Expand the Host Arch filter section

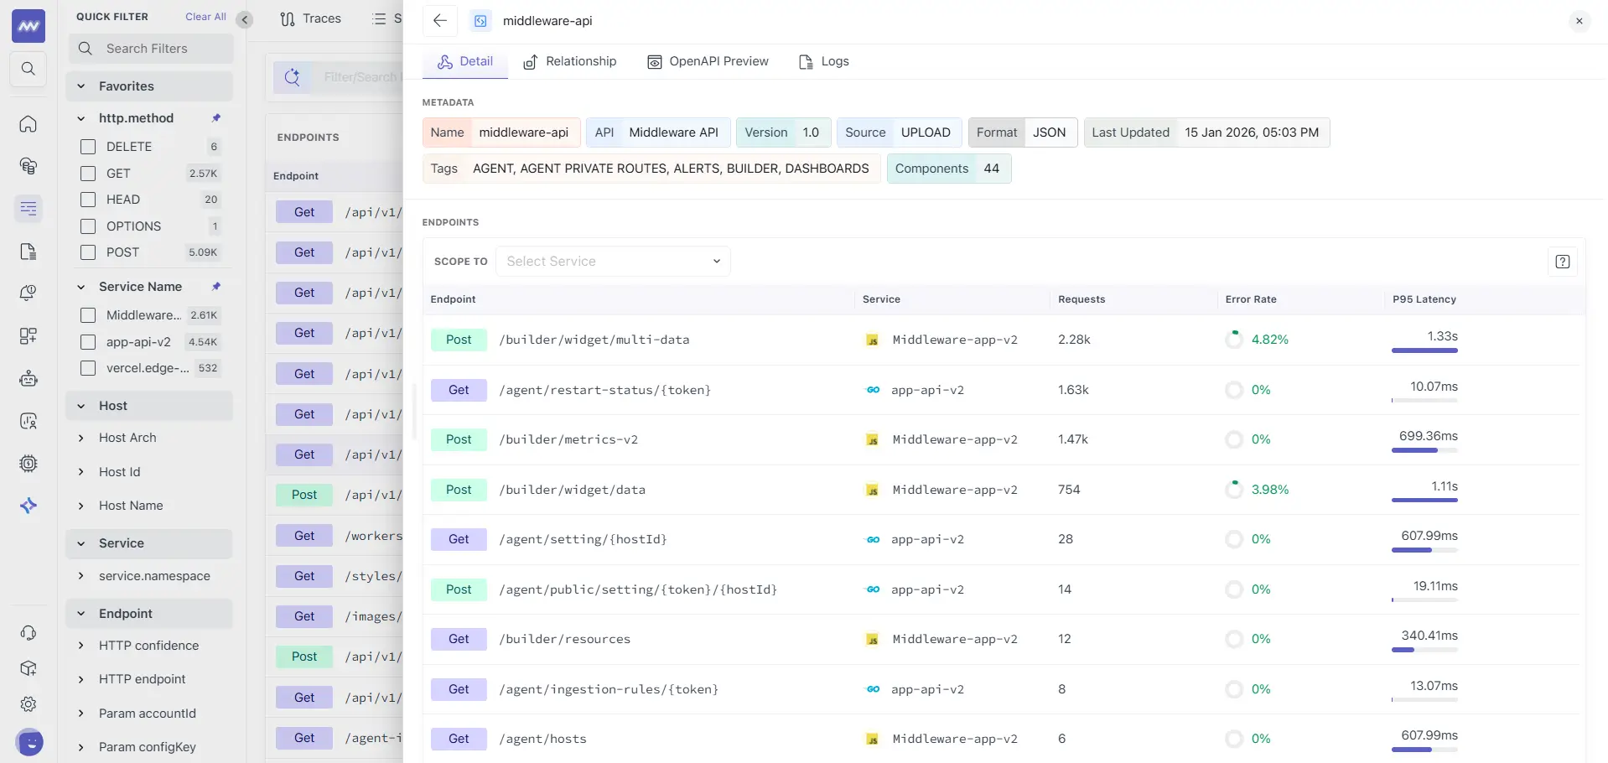click(81, 438)
